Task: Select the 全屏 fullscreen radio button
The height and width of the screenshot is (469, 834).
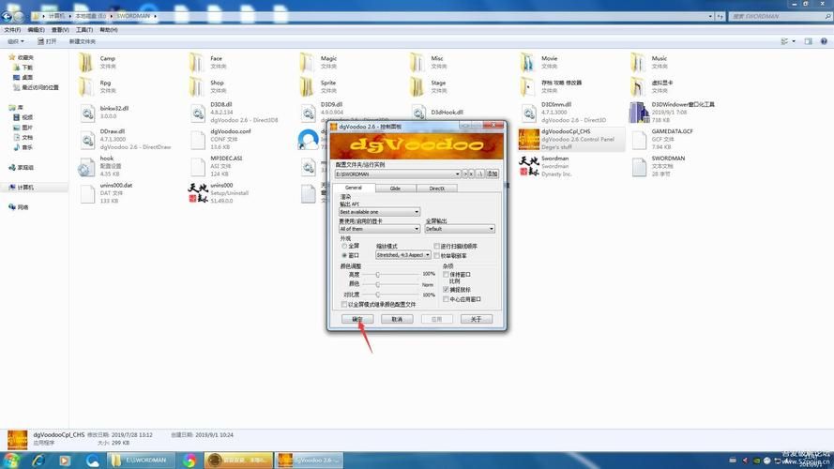Action: [x=343, y=246]
